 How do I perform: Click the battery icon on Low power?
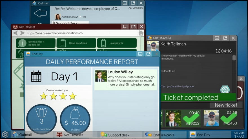pyautogui.click(x=103, y=43)
